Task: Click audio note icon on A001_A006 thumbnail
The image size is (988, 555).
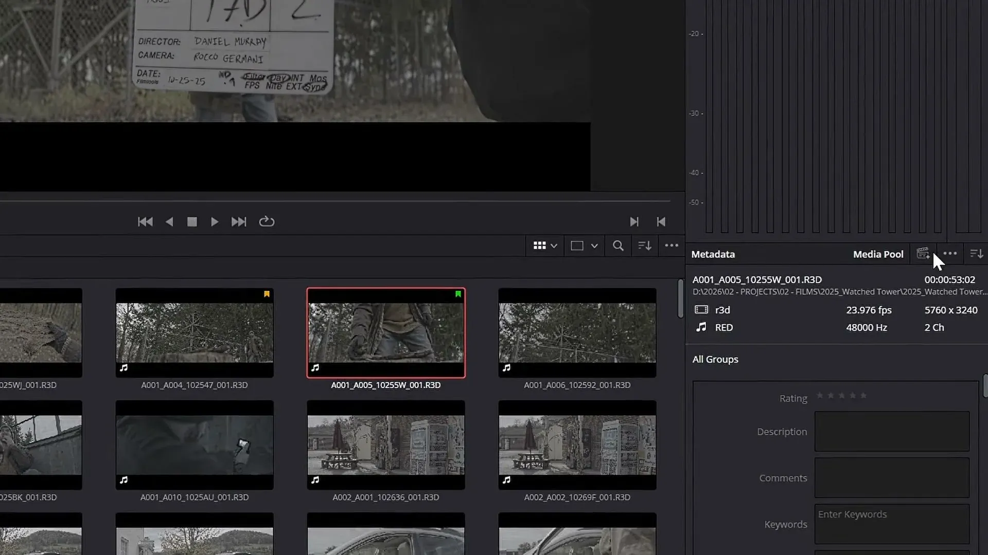Action: [506, 368]
